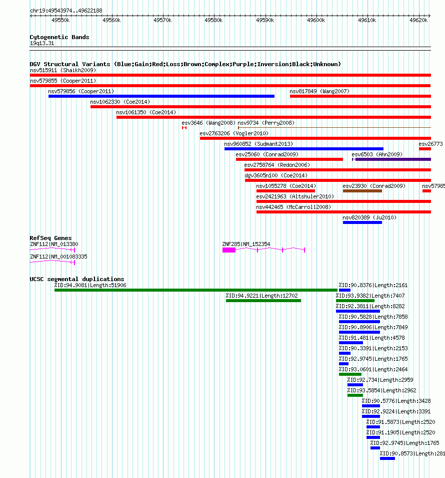Click the esv26773 variant label
Image resolution: width=445 pixels, height=478 pixels.
coord(430,144)
